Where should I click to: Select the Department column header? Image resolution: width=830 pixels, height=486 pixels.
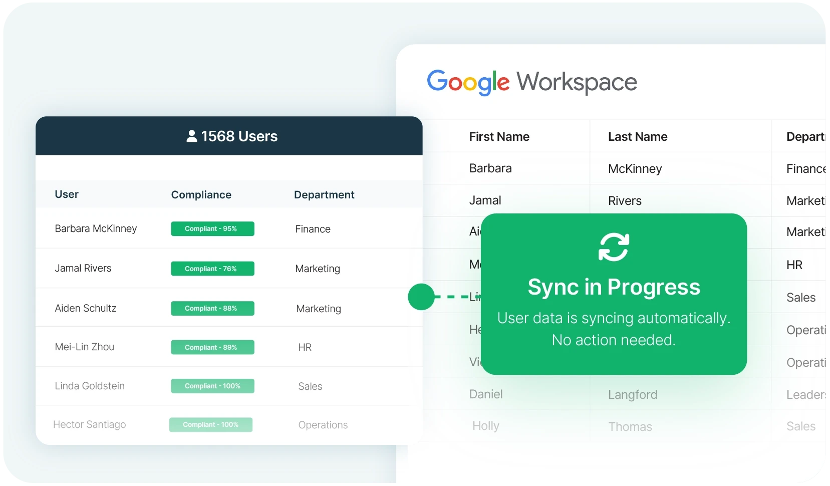pyautogui.click(x=324, y=195)
